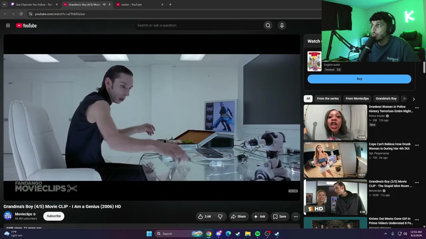
Task: Close the Live Channels You Follow tab
Action: click(57, 5)
